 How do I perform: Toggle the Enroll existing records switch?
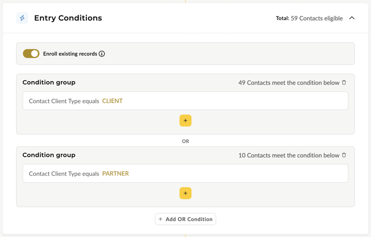tap(31, 54)
